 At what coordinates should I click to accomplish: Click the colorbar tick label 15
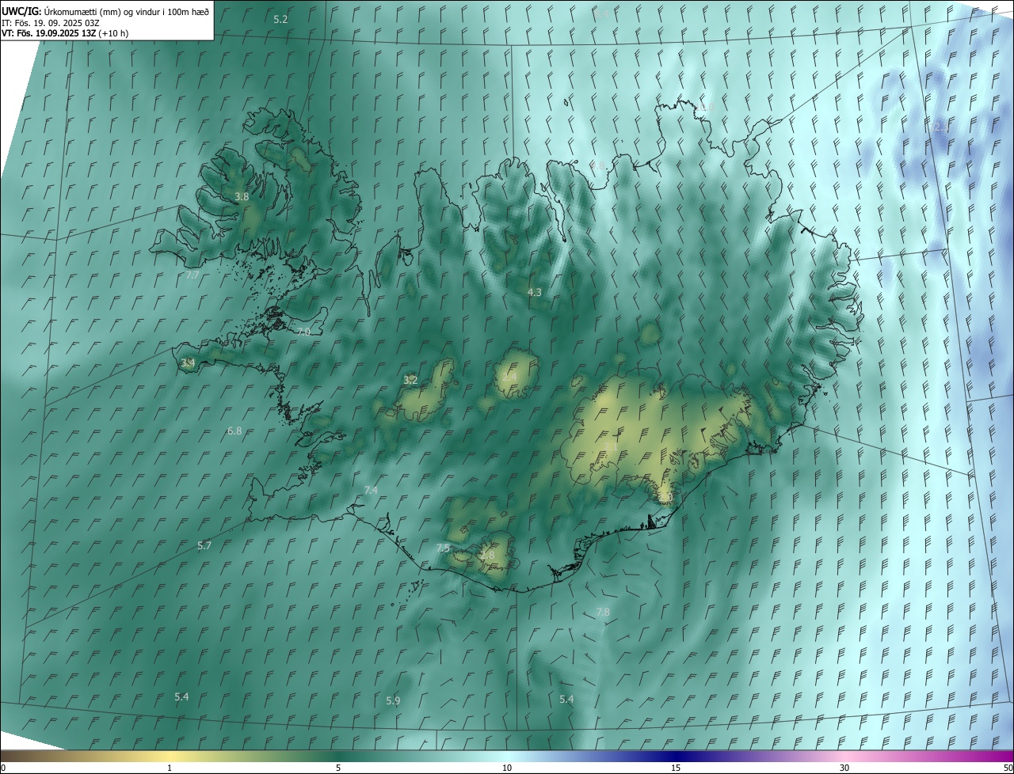coord(676,768)
